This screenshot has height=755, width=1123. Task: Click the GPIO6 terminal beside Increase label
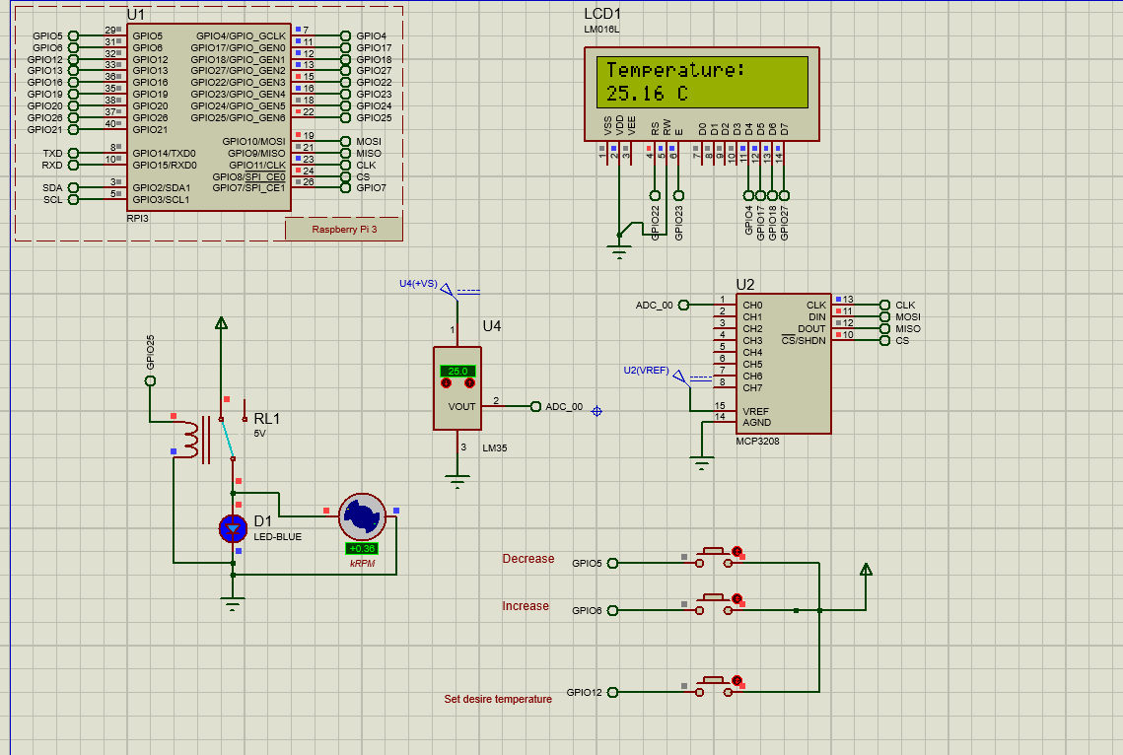coord(612,610)
